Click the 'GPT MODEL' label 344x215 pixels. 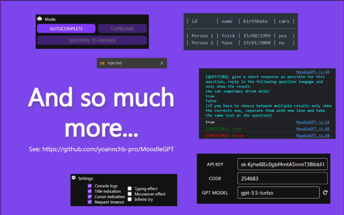[x=215, y=193]
